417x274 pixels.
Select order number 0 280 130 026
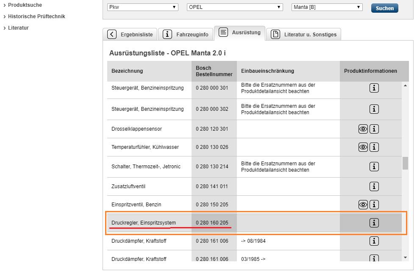point(212,147)
